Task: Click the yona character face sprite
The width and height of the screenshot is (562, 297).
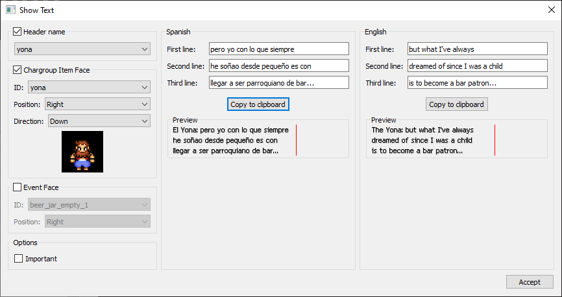Action: point(82,152)
